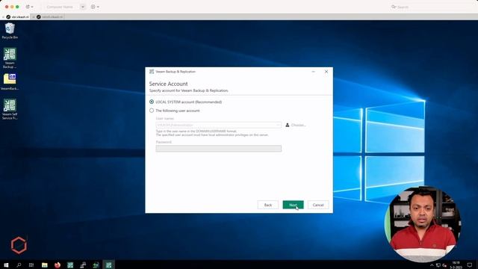Click the person icon beside Choose

(x=287, y=125)
